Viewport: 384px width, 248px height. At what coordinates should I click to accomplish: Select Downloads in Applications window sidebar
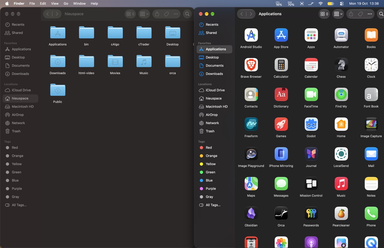[214, 74]
